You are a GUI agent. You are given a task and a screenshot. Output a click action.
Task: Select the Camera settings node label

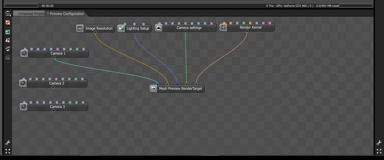(x=189, y=28)
